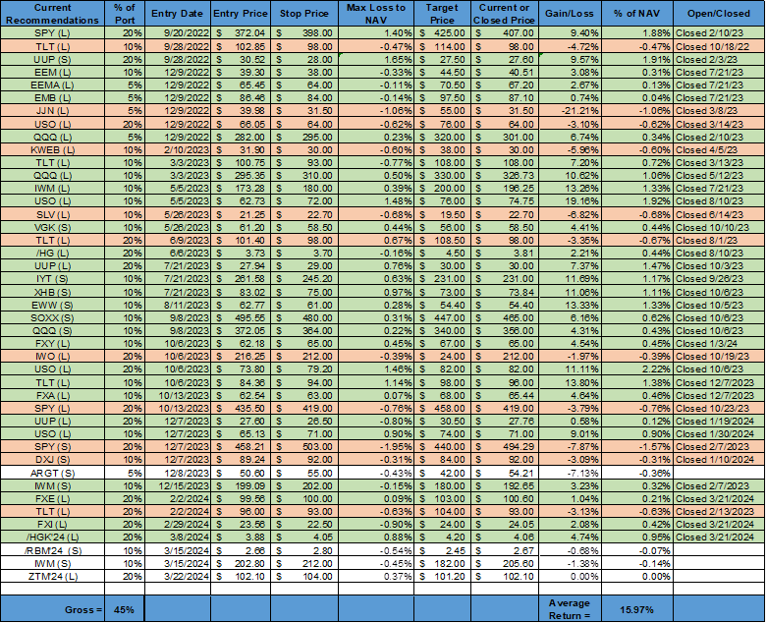Click the 'ARGT (S)' ticker cell
Viewport: 766px width, 623px height.
tap(52, 473)
